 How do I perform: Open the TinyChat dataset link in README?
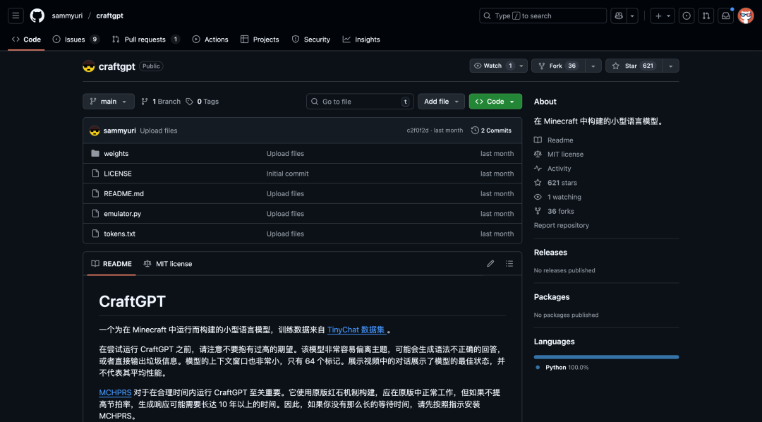pos(357,329)
